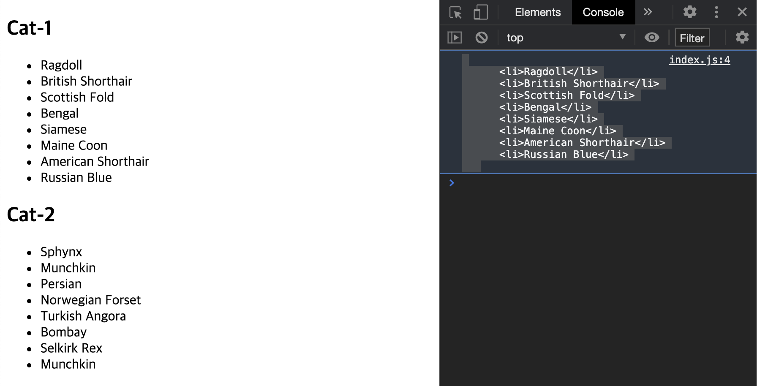Show the console sidebar
Viewport: 757px width, 386px height.
pyautogui.click(x=455, y=38)
